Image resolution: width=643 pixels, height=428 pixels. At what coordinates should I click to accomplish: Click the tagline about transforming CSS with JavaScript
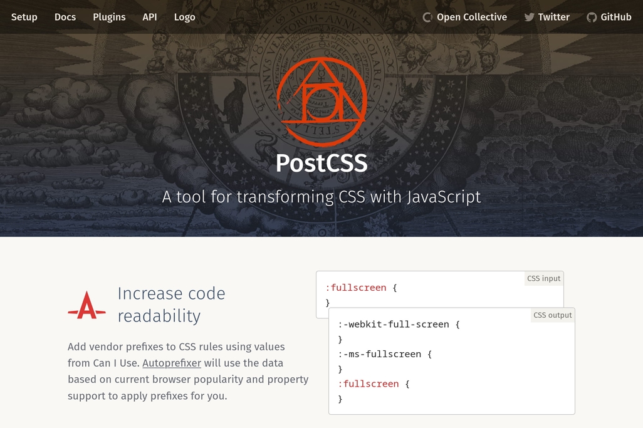pos(321,197)
